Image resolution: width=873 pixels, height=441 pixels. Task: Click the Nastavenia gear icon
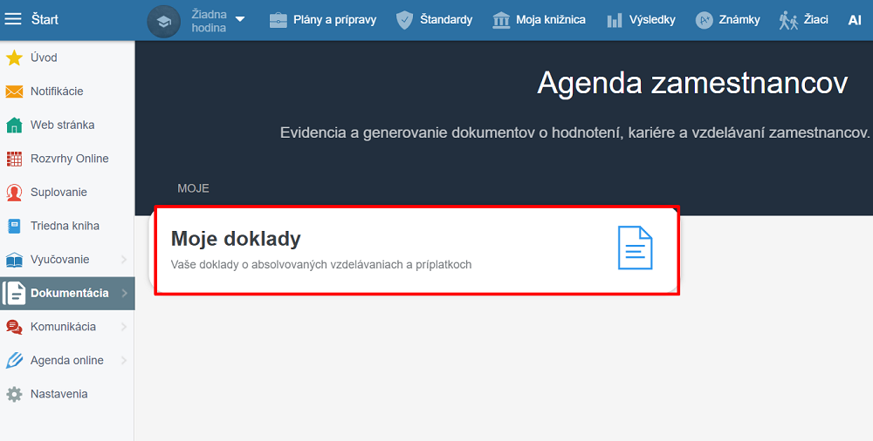click(x=14, y=394)
